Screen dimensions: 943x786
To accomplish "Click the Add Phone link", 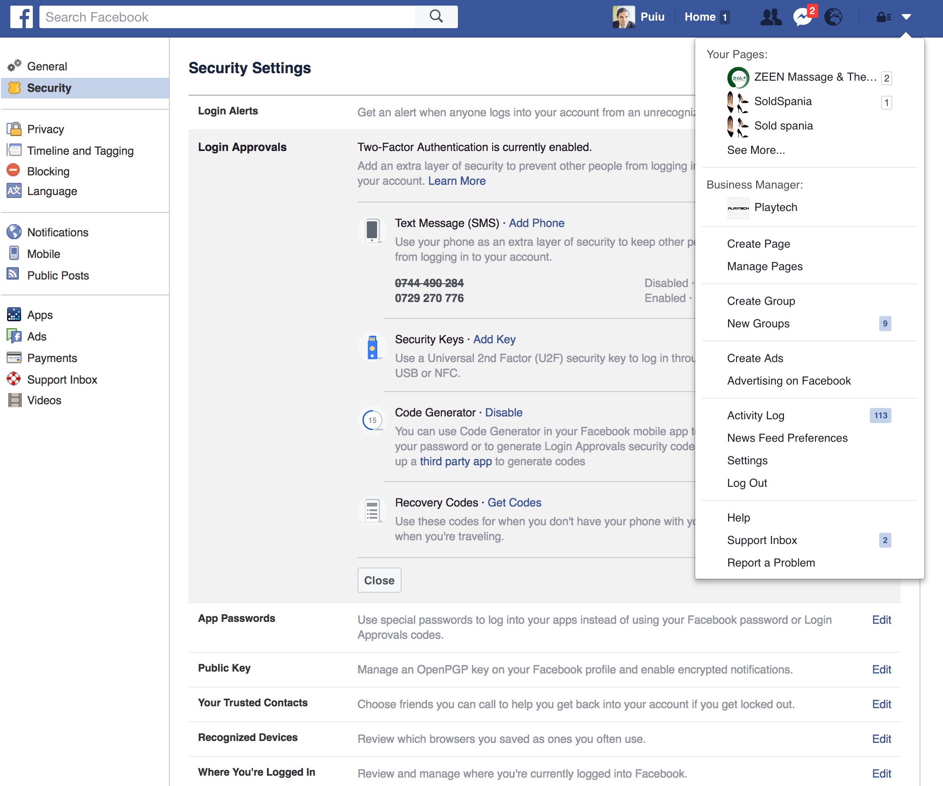I will (x=537, y=223).
